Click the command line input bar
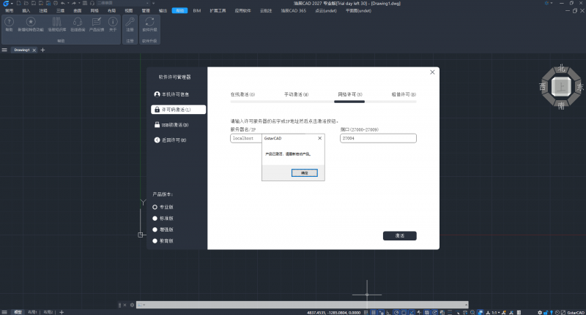586x315 pixels. coord(302,305)
